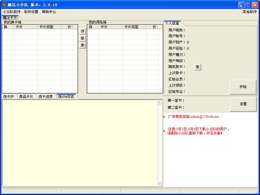The width and height of the screenshot is (260, 195).
Task: Click the 取 button beside 随机取卡
Action: tap(198, 67)
